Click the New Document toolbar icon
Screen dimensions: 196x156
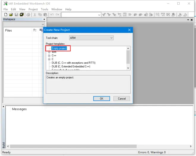click(x=6, y=15)
